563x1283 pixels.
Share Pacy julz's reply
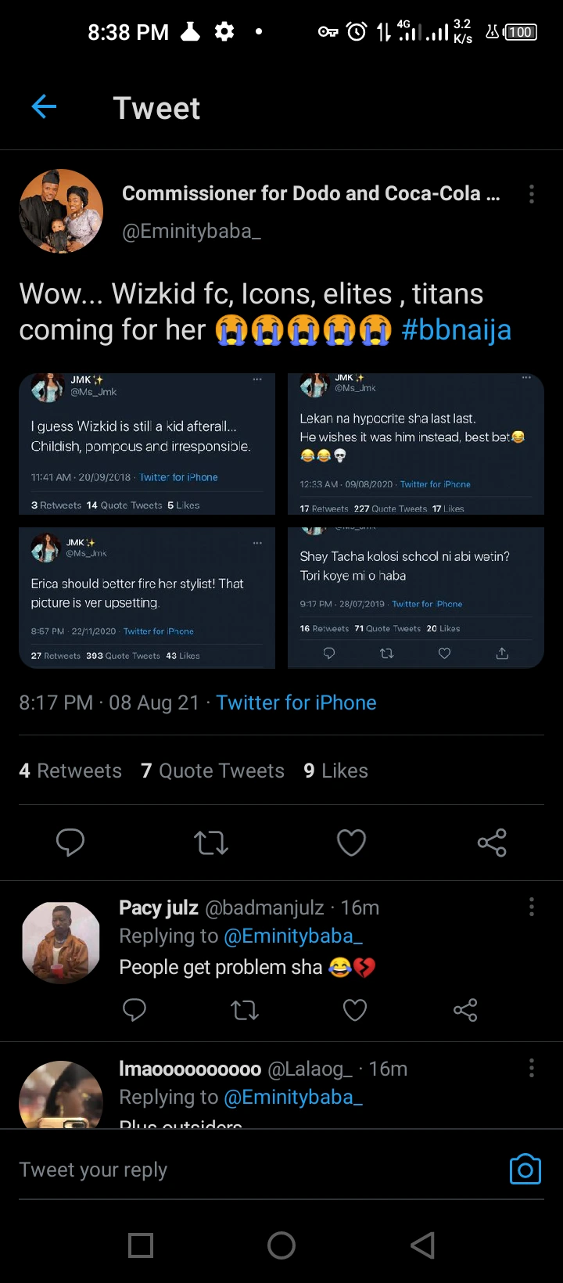(465, 1010)
